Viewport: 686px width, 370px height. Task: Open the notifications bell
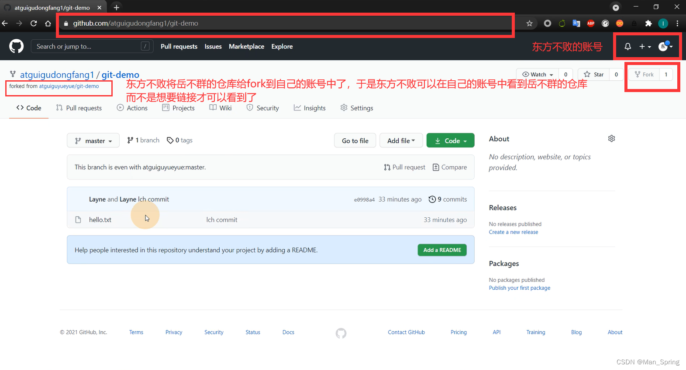627,46
